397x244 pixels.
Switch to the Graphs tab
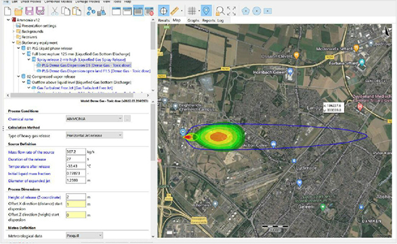193,20
